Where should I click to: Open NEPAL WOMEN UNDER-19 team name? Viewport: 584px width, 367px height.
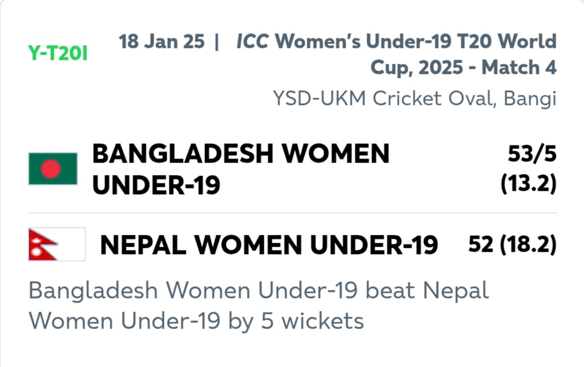(269, 245)
